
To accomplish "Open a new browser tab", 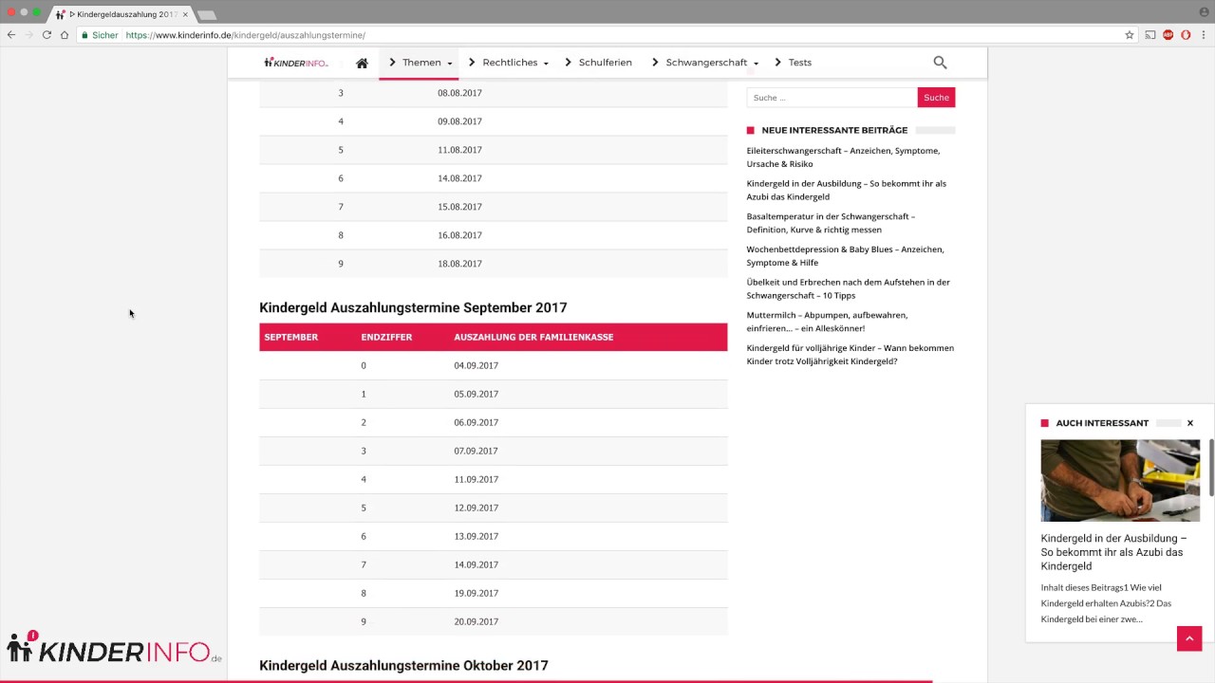I will 207,14.
